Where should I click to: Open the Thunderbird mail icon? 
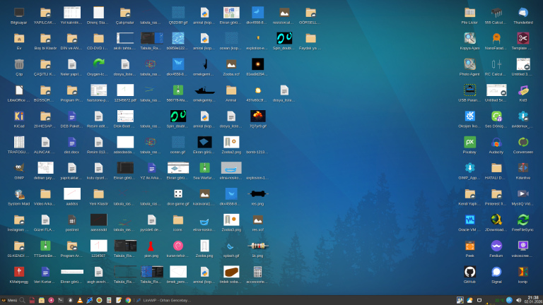click(523, 13)
